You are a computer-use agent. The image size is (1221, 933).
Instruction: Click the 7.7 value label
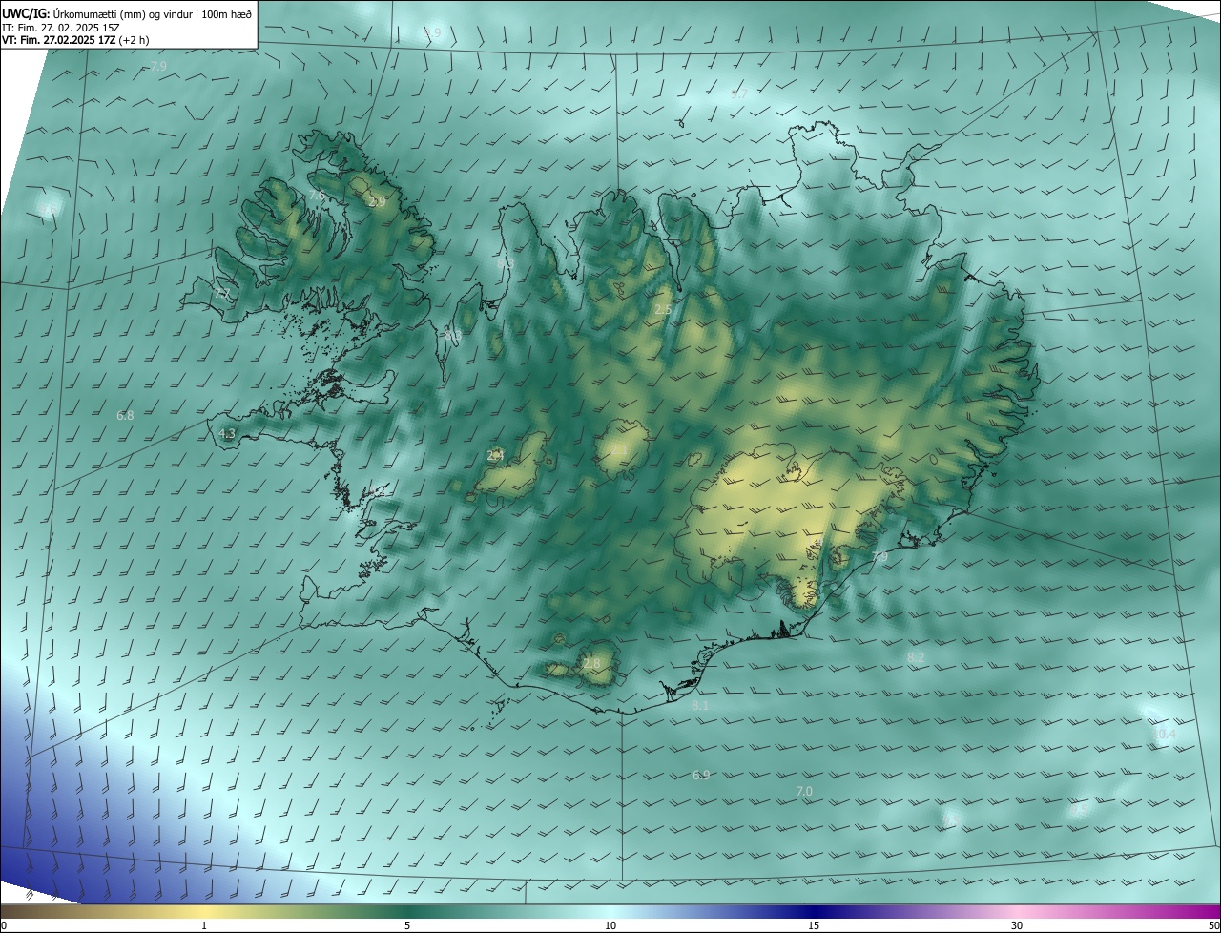pos(221,293)
